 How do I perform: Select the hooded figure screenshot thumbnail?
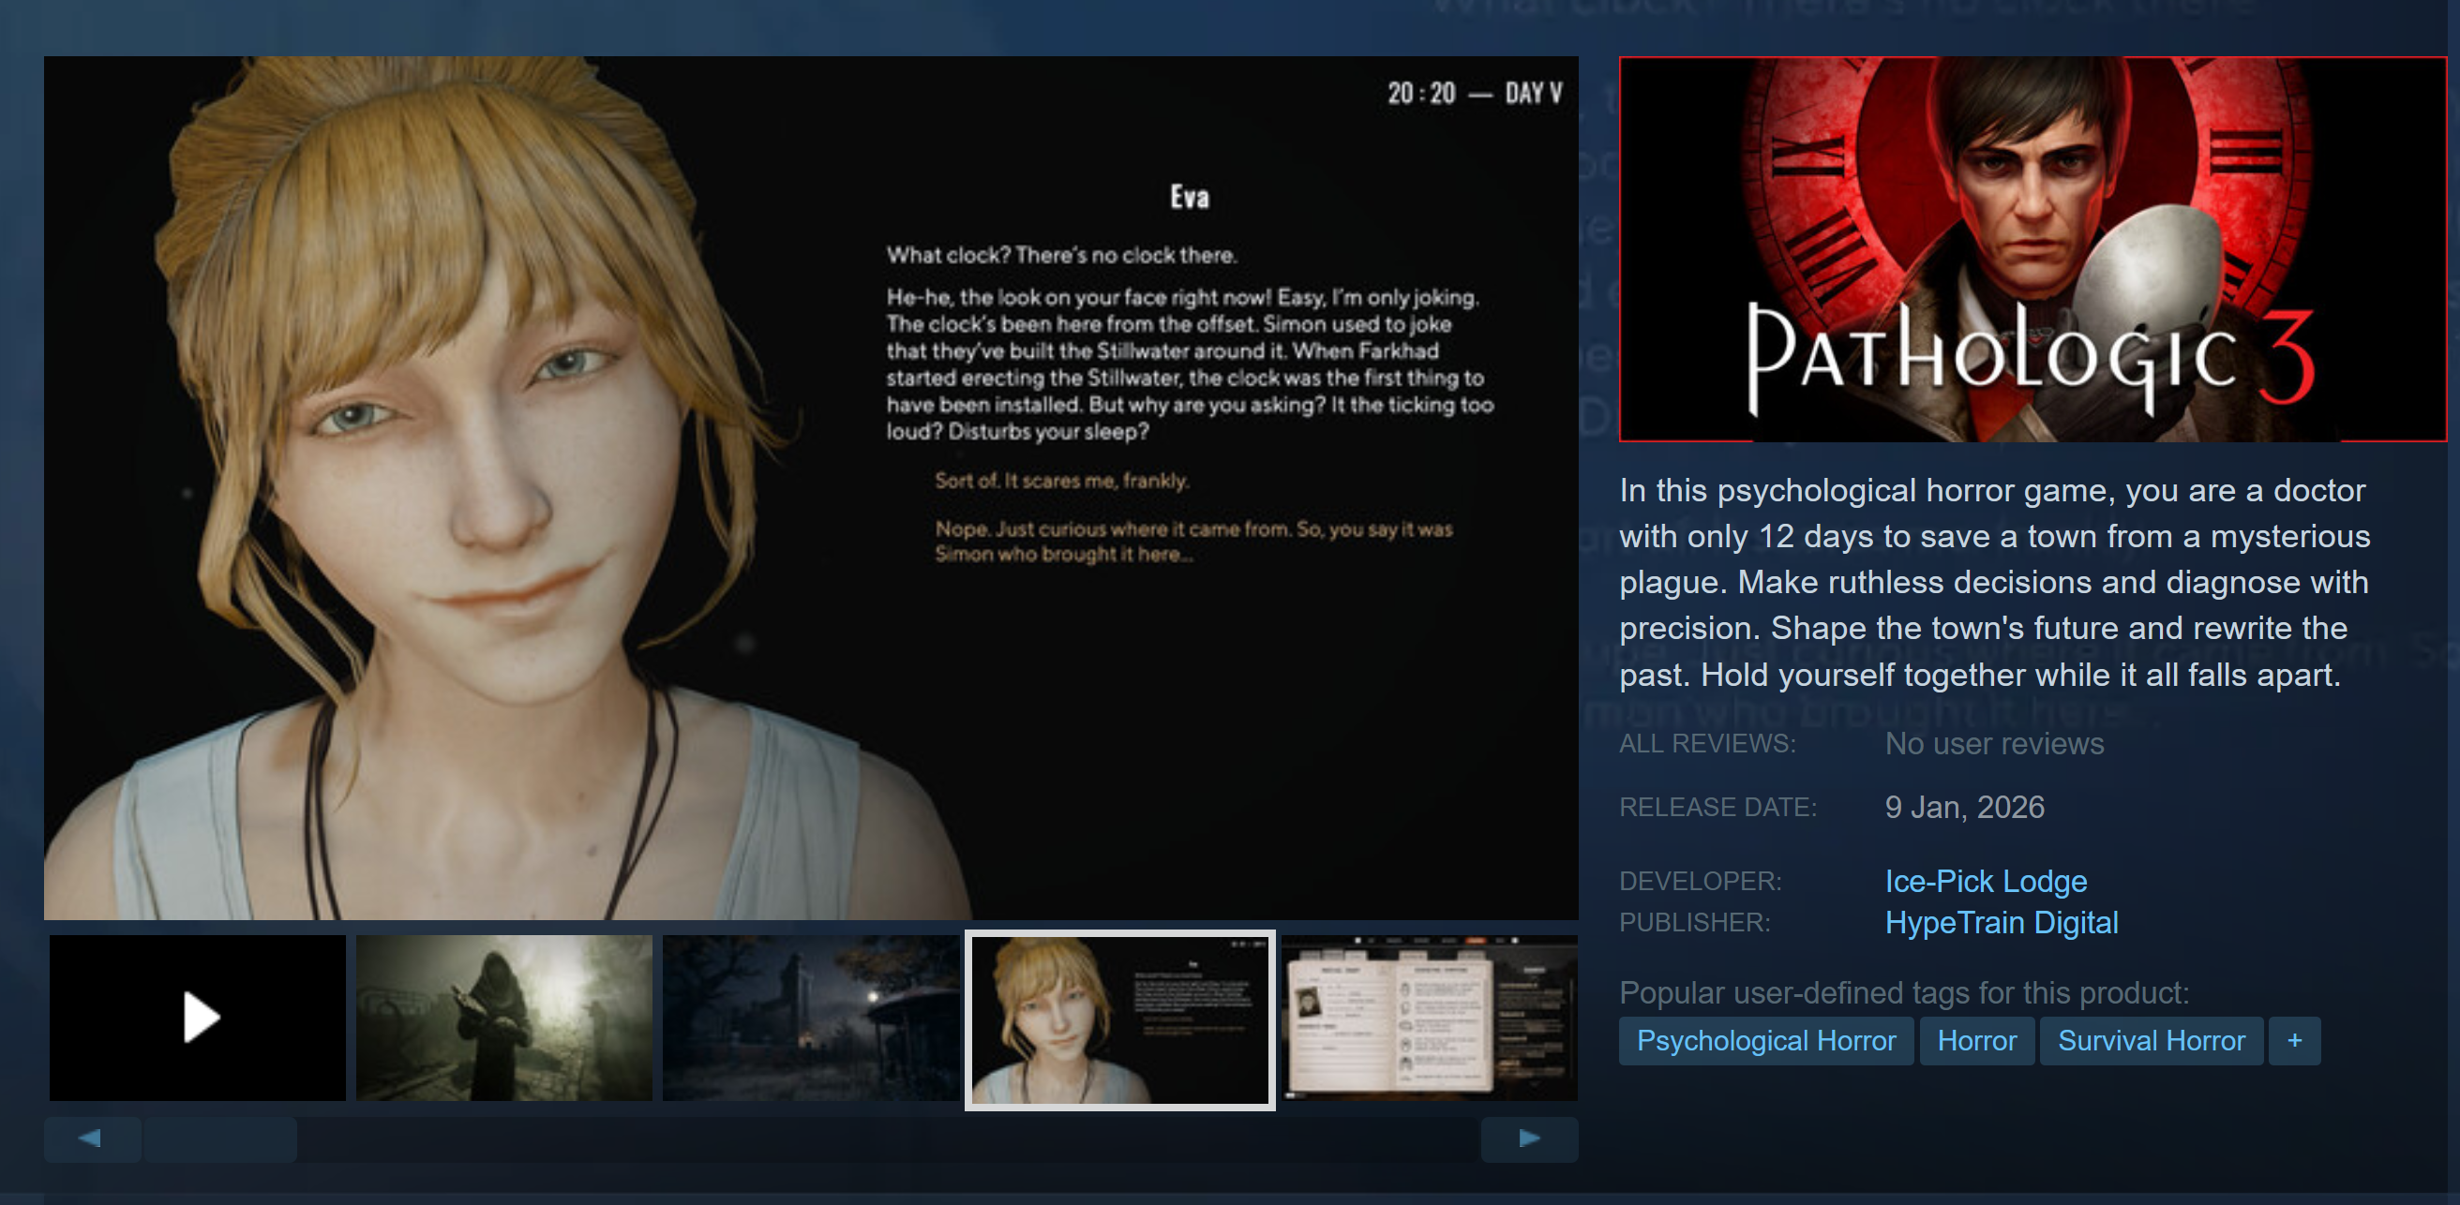[504, 1017]
